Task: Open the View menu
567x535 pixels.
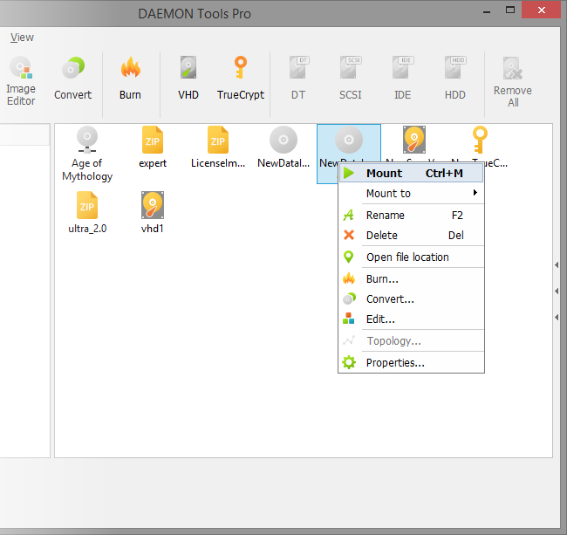Action: click(x=22, y=38)
